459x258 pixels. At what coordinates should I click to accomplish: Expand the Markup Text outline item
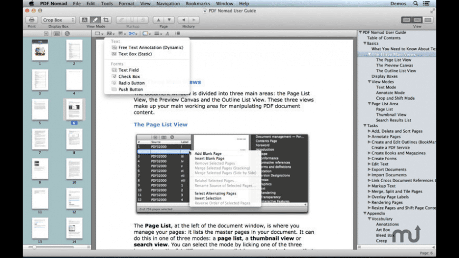pos(369,186)
